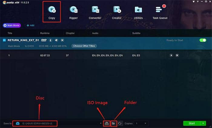Open the Save to drive dropdown
The image size is (212, 128).
tap(101, 123)
